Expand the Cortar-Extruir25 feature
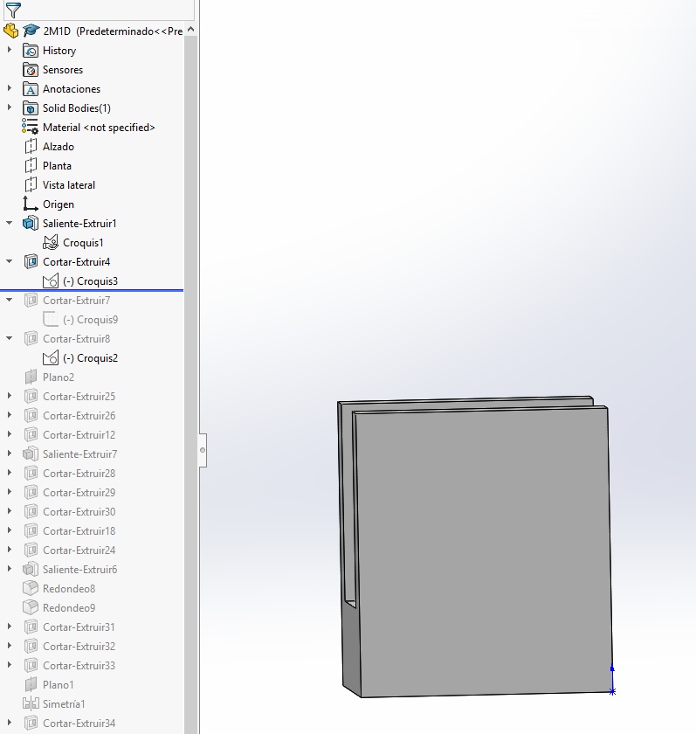This screenshot has height=734, width=696. [x=9, y=396]
